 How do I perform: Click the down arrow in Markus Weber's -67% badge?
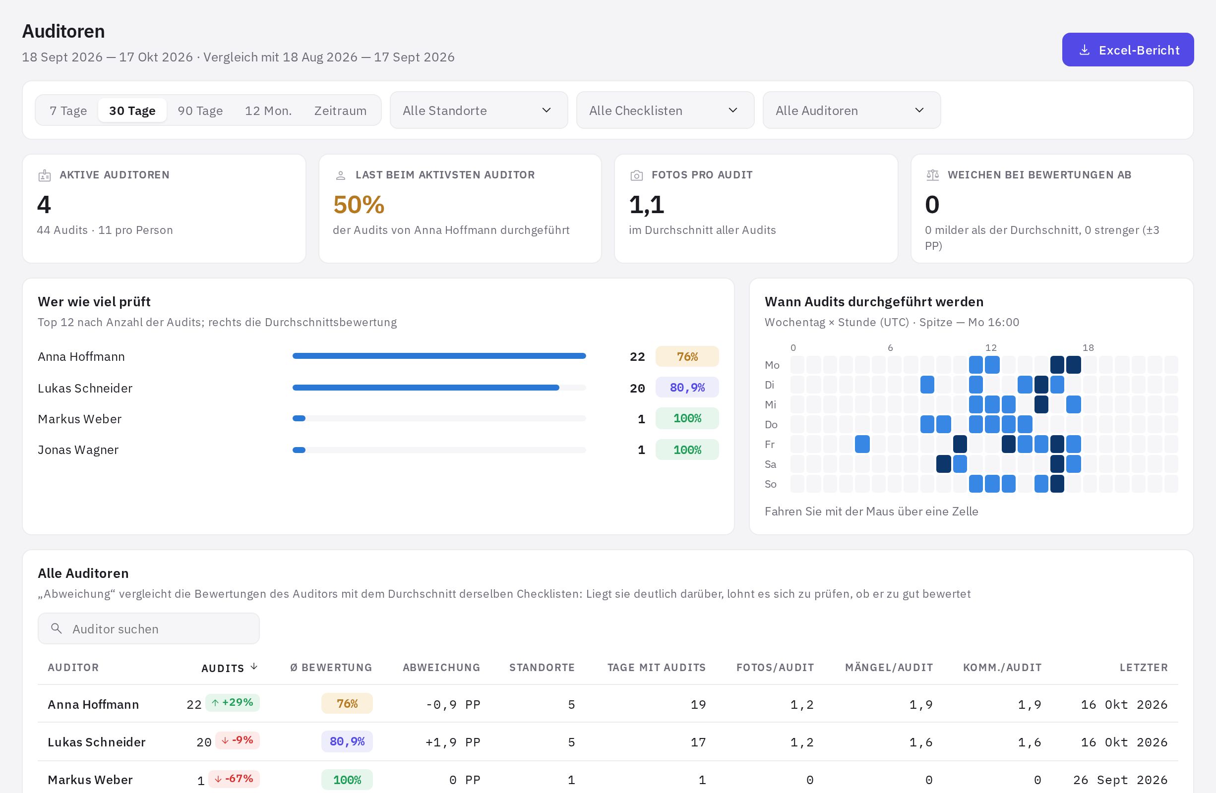click(218, 779)
